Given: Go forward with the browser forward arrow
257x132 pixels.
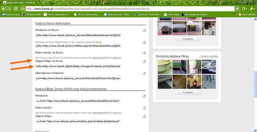Looking at the screenshot, I should click(x=9, y=9).
